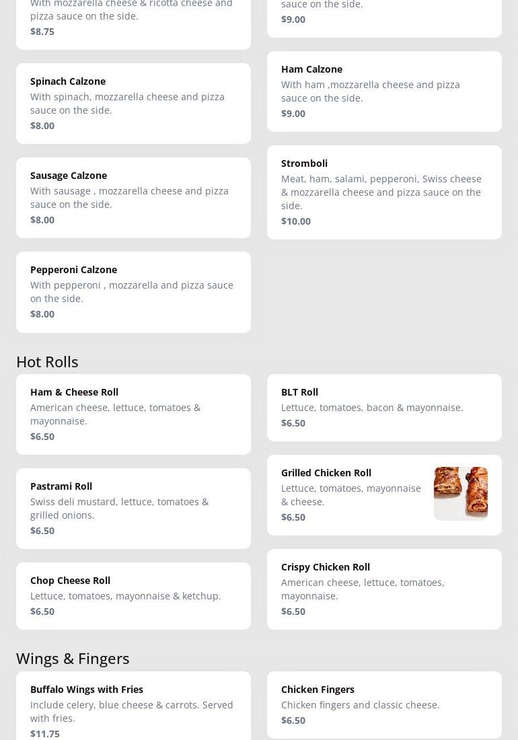Click the Wings & Fingers heading
This screenshot has height=740, width=518.
click(x=73, y=659)
